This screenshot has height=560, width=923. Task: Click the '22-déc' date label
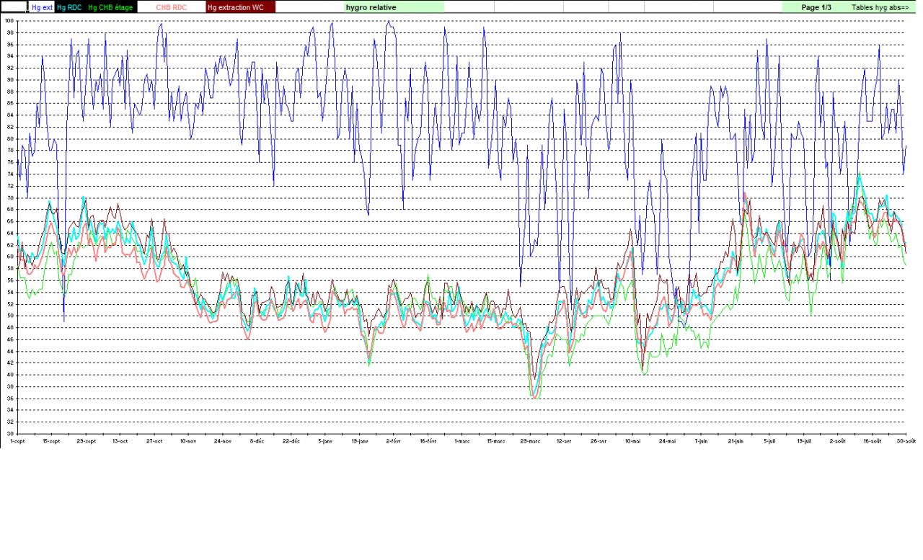pos(291,440)
